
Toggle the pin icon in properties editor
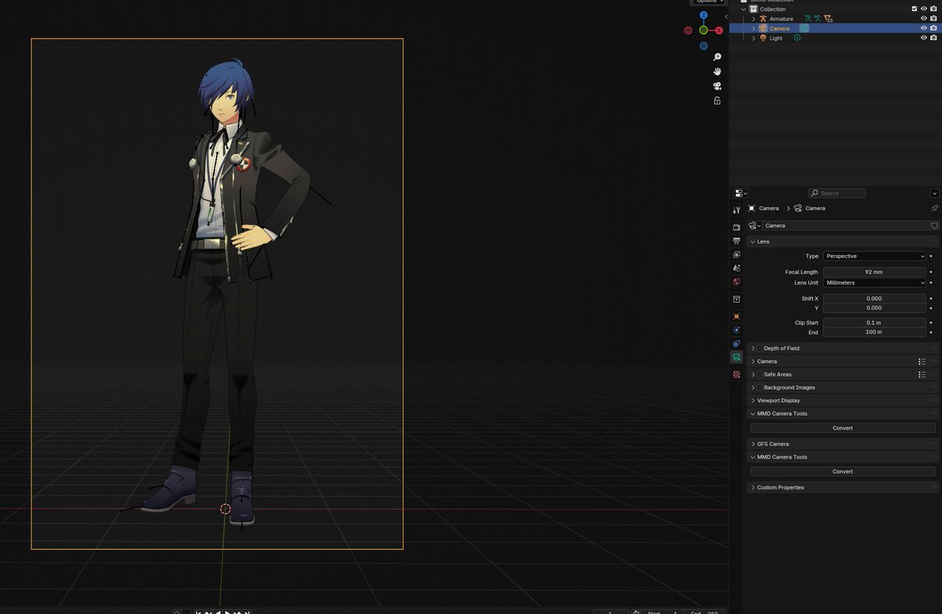[934, 209]
